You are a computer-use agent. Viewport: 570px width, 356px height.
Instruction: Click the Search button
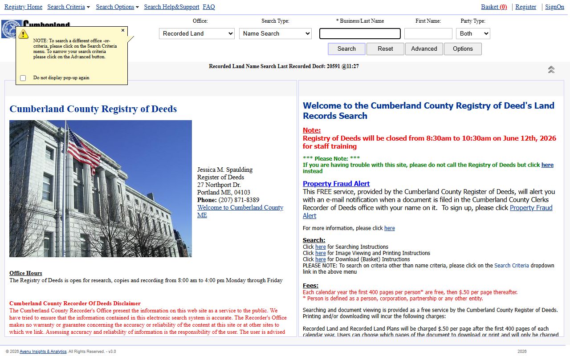(346, 49)
